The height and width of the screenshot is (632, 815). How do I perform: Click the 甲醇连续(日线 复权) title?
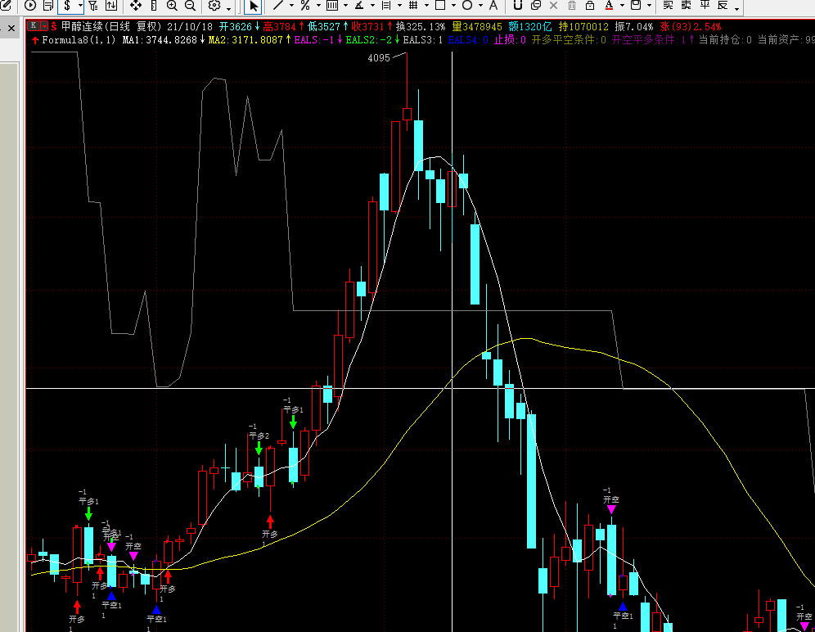point(111,26)
